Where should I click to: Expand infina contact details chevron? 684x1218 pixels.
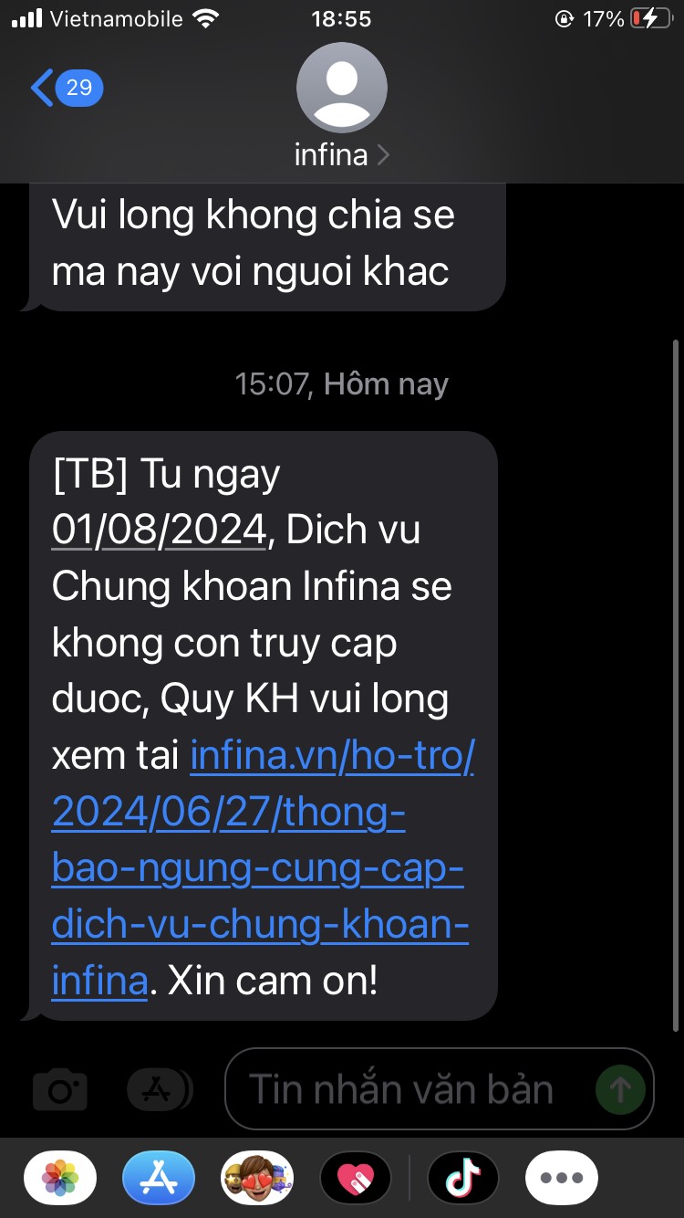(x=382, y=156)
